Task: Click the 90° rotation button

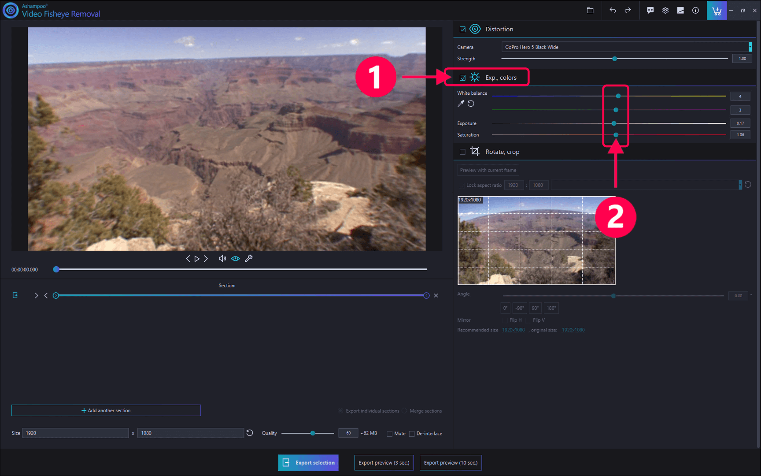Action: [535, 308]
